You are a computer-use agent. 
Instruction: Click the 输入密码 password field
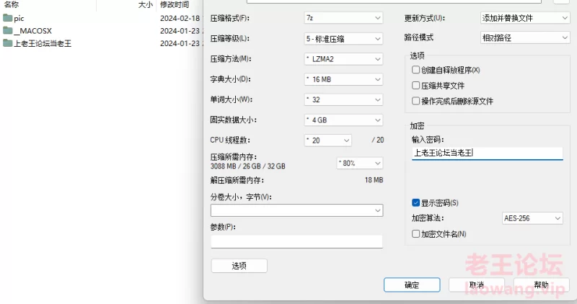[x=488, y=153]
